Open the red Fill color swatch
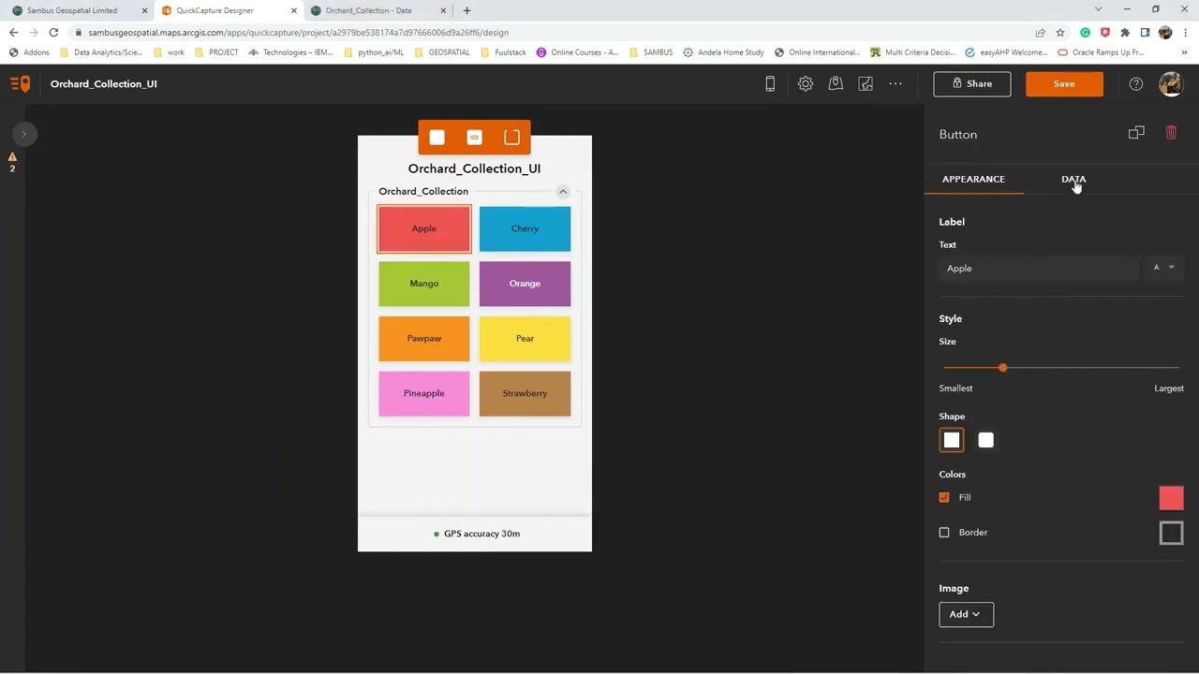This screenshot has height=674, width=1199. [1171, 498]
